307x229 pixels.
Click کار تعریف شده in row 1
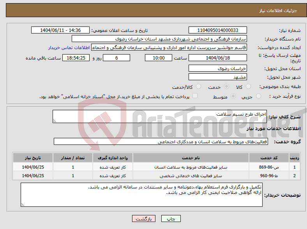(113, 167)
